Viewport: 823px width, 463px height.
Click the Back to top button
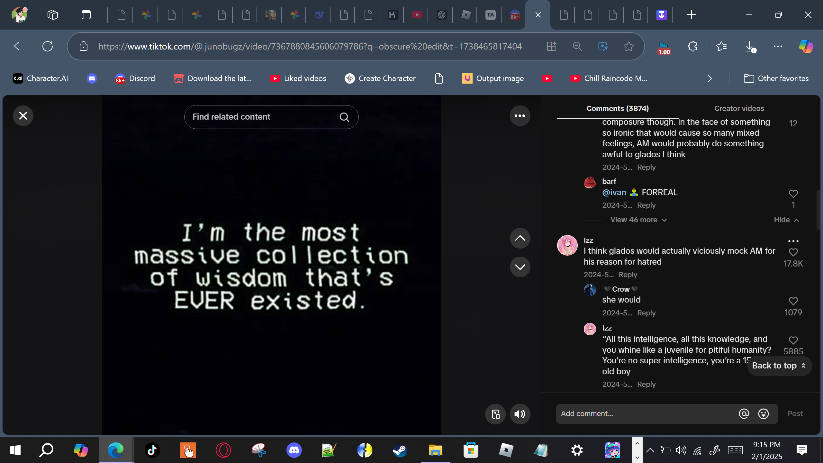tap(779, 366)
